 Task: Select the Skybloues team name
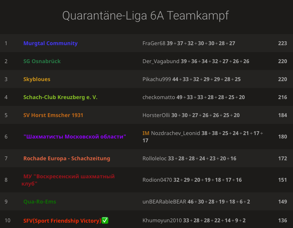click(37, 79)
